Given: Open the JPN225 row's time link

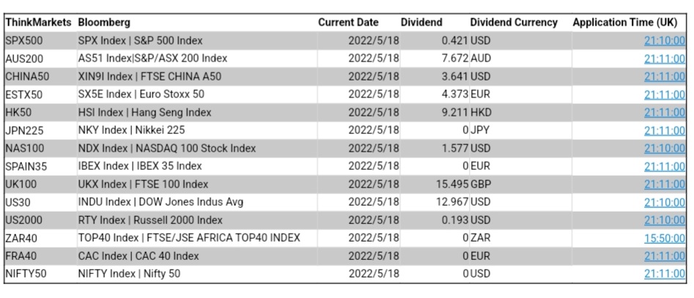Looking at the screenshot, I should coord(664,130).
